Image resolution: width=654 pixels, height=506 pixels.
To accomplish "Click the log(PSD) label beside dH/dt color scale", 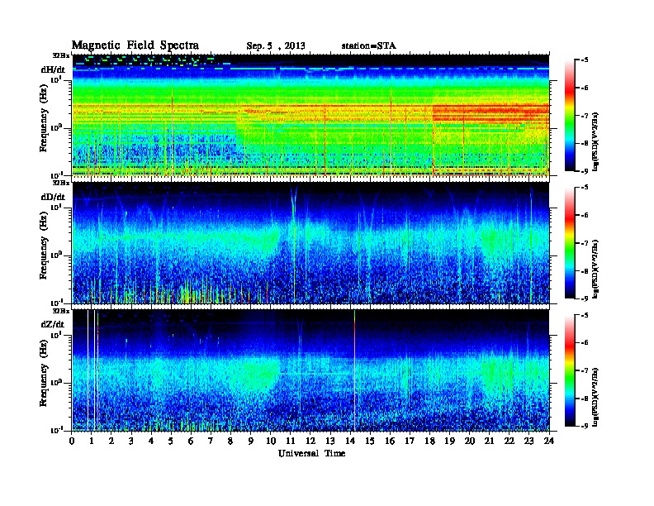I will (596, 141).
